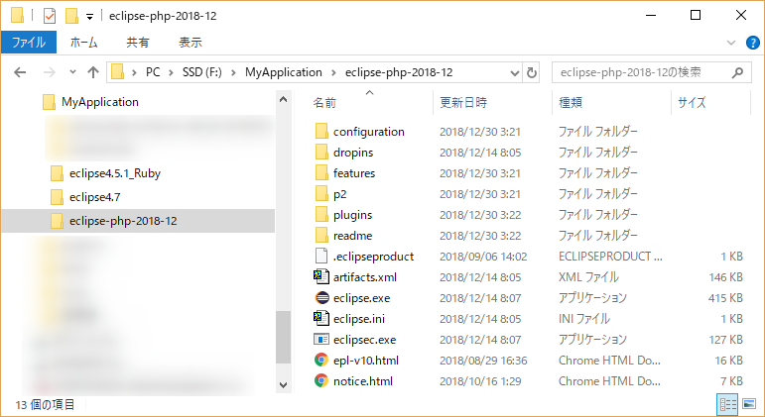
Task: Expand the ribbon with the chevron
Action: point(731,43)
